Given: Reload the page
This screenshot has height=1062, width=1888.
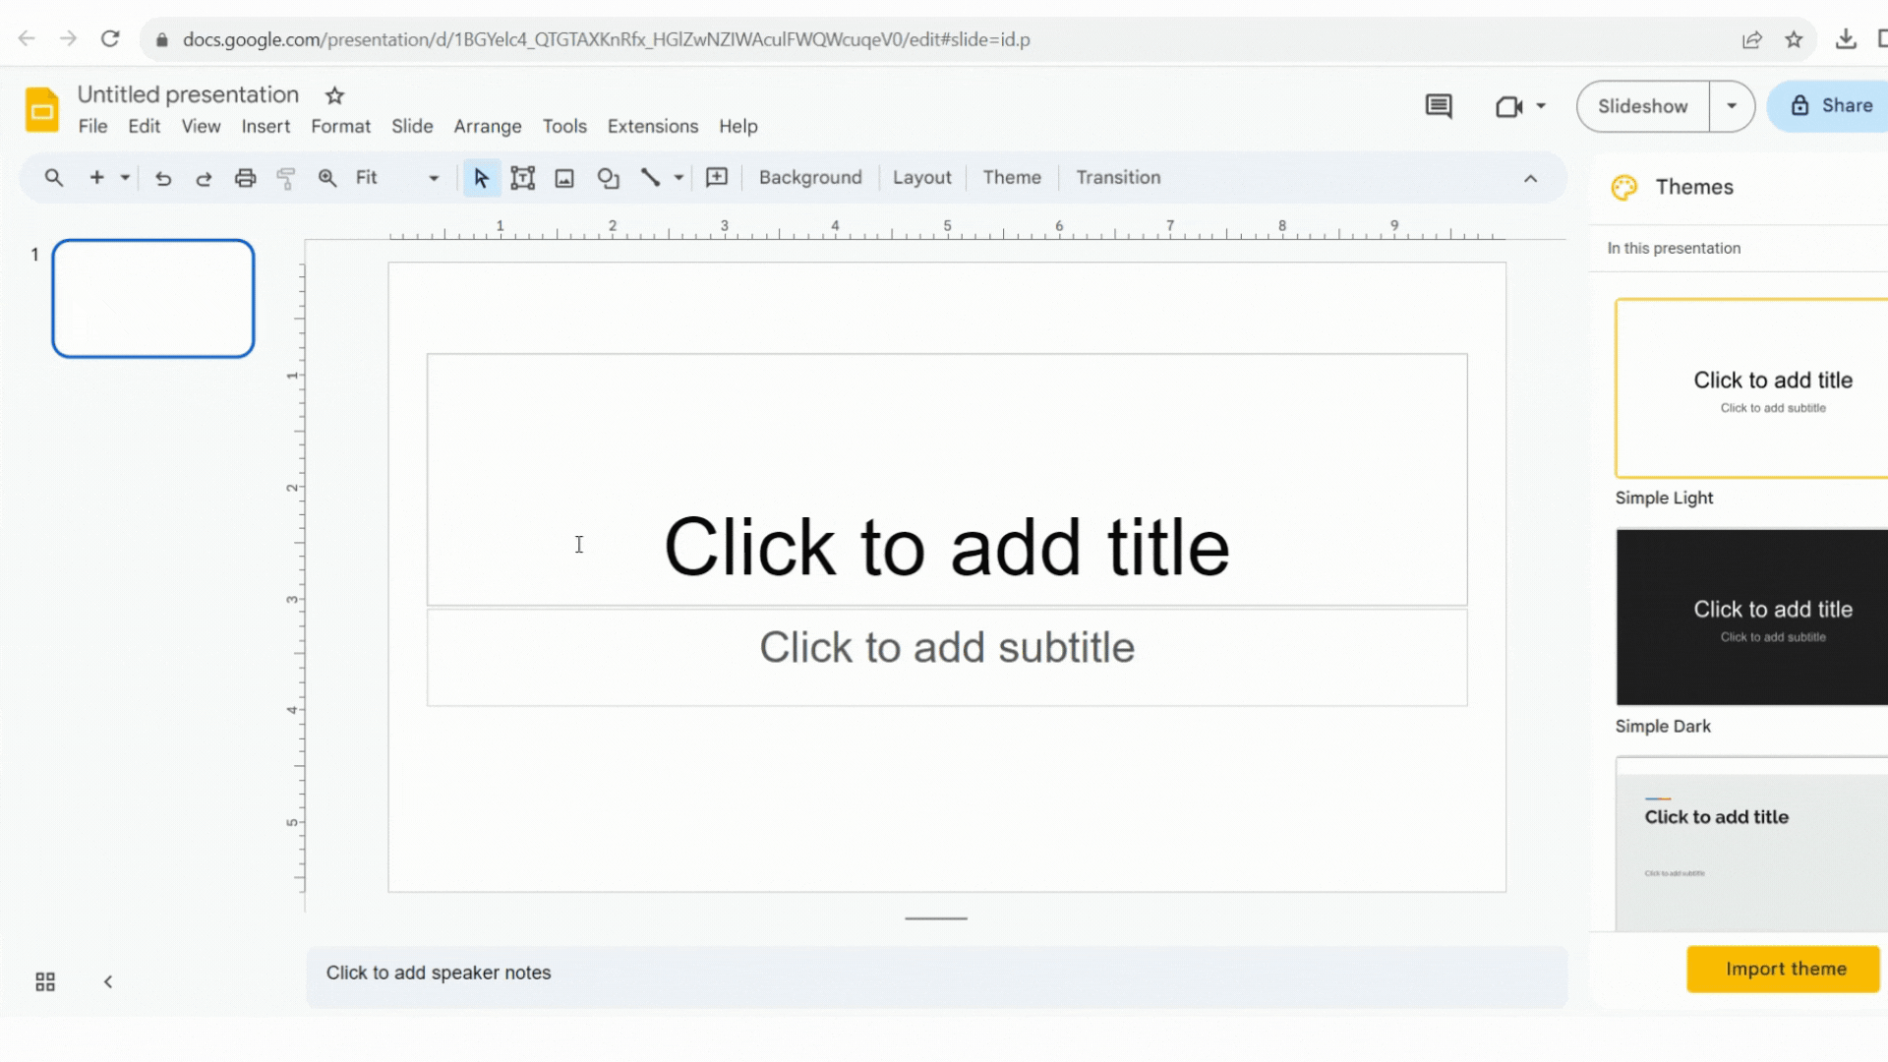Looking at the screenshot, I should (x=110, y=39).
